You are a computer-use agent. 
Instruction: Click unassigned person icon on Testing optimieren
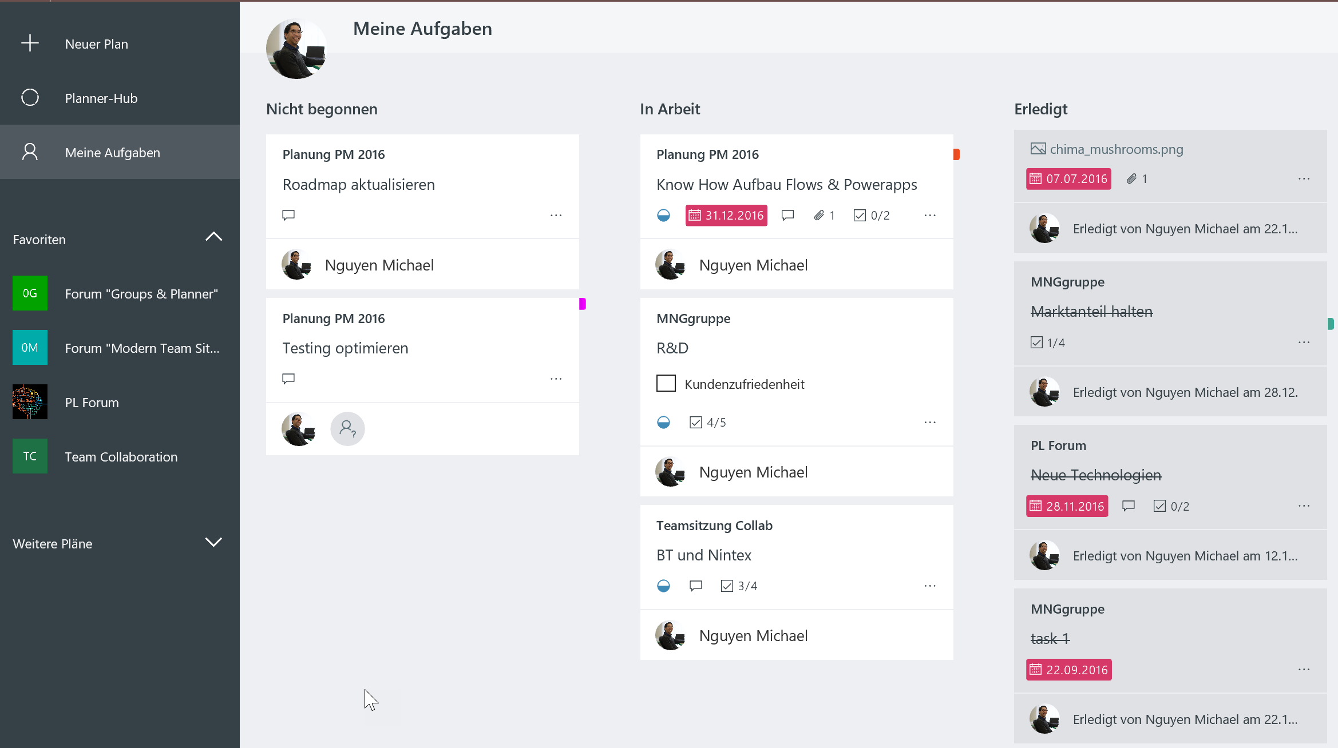347,428
